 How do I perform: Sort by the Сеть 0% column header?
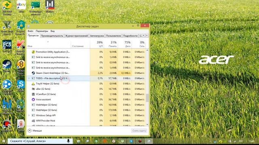point(139,44)
